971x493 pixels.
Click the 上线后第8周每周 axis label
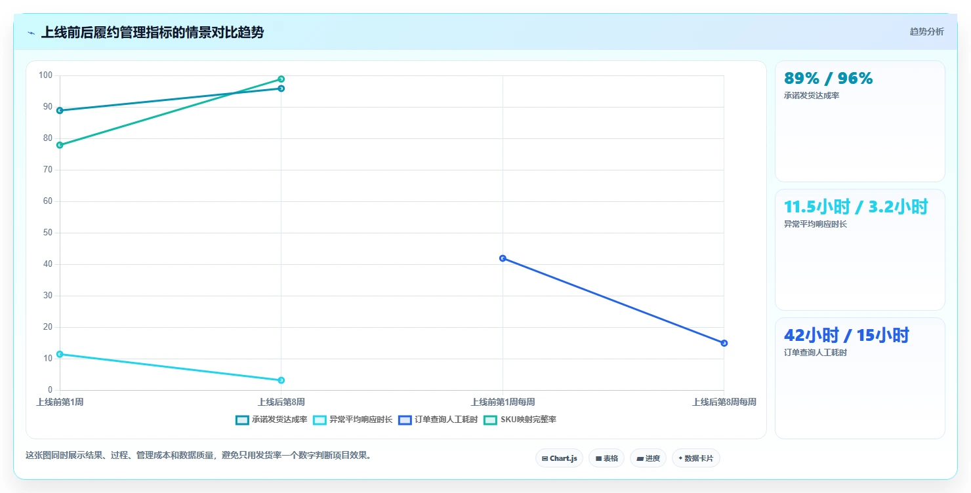(724, 402)
